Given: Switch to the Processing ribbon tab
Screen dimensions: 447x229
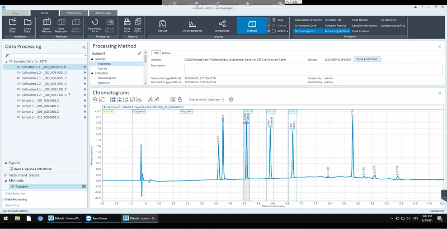Looking at the screenshot, I should 74,13.
